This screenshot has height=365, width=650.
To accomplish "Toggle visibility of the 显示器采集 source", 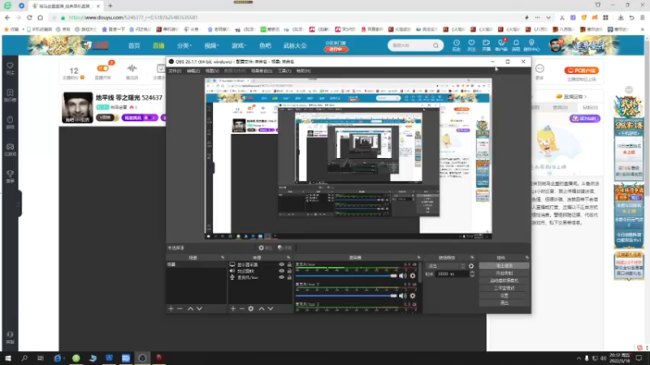I will 281,264.
